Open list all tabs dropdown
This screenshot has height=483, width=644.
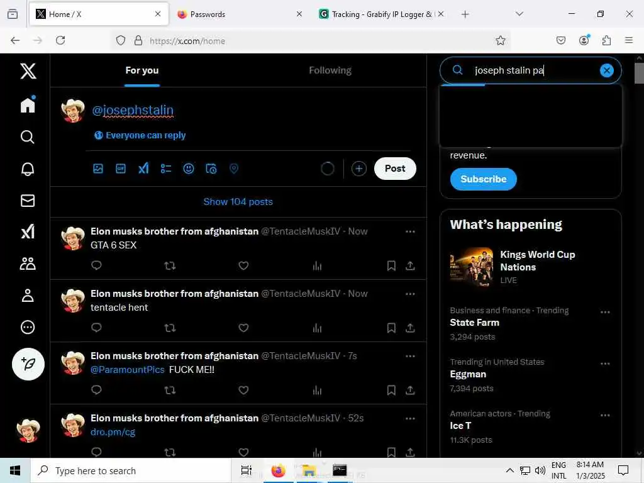pos(519,14)
